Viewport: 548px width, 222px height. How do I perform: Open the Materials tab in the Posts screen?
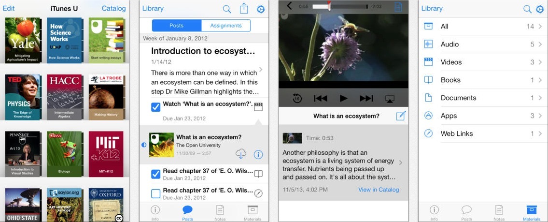point(253,212)
